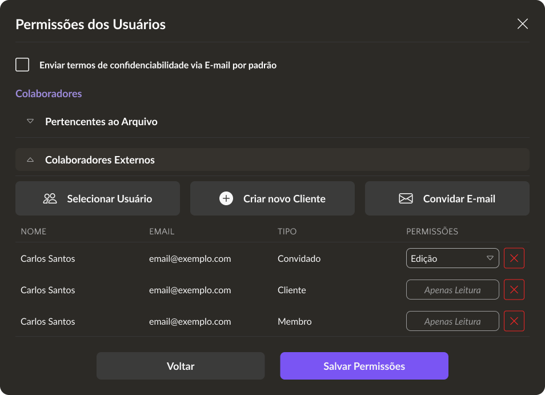Enable sending confidentiality terms via E-mail checkbox

click(22, 65)
